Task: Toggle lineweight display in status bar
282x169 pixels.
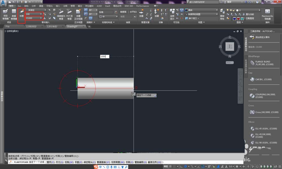Action: pyautogui.click(x=209, y=166)
